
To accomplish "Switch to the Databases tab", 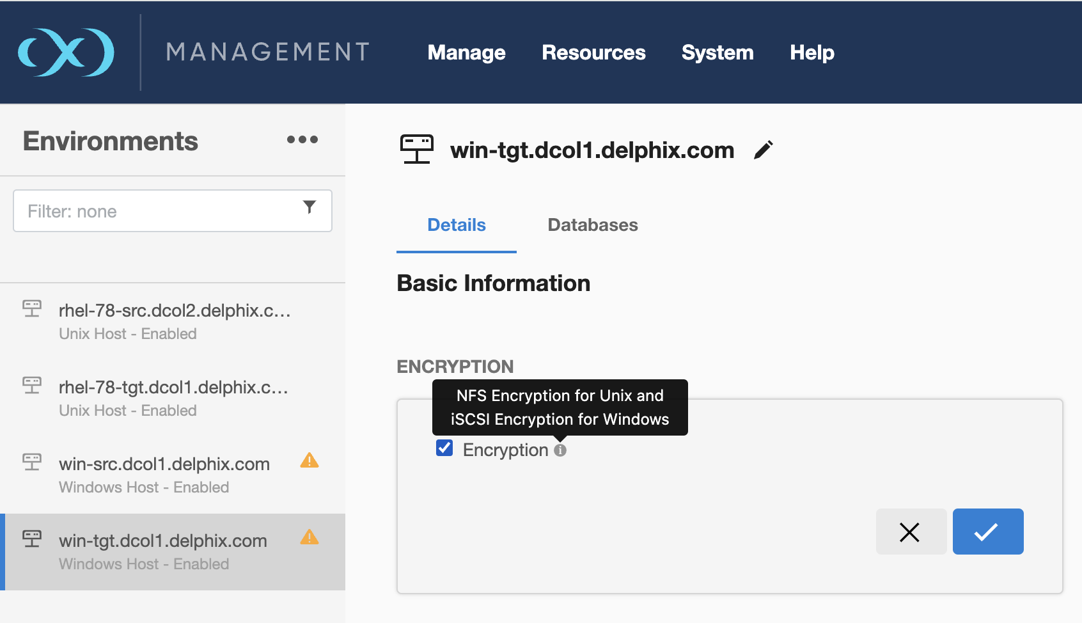I will [x=593, y=225].
